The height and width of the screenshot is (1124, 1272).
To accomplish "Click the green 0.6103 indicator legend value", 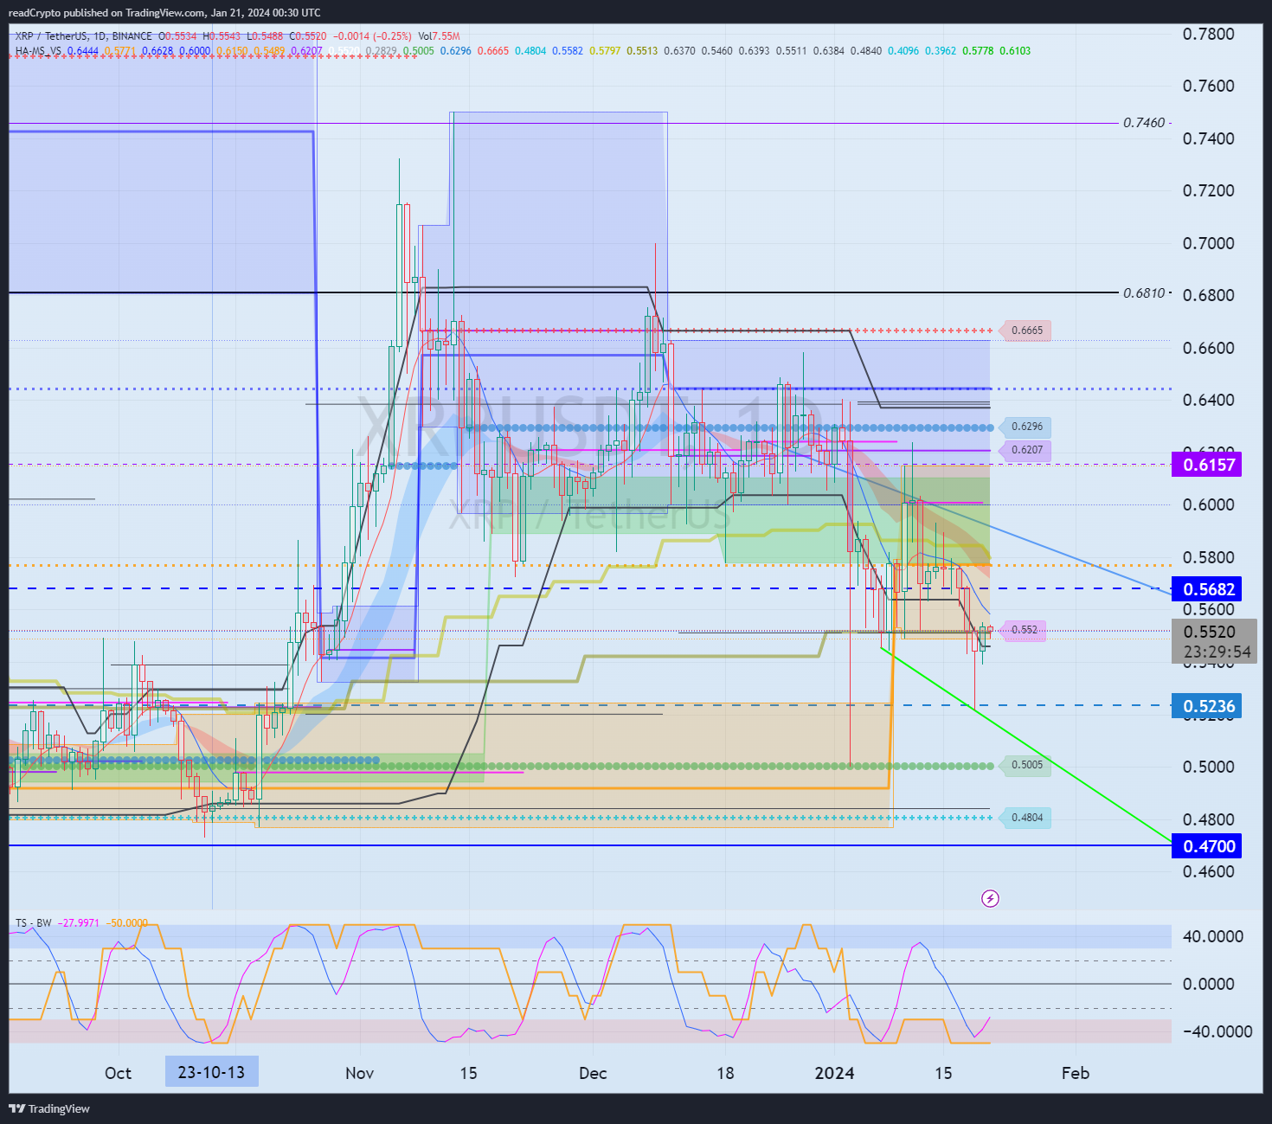I will (1015, 51).
